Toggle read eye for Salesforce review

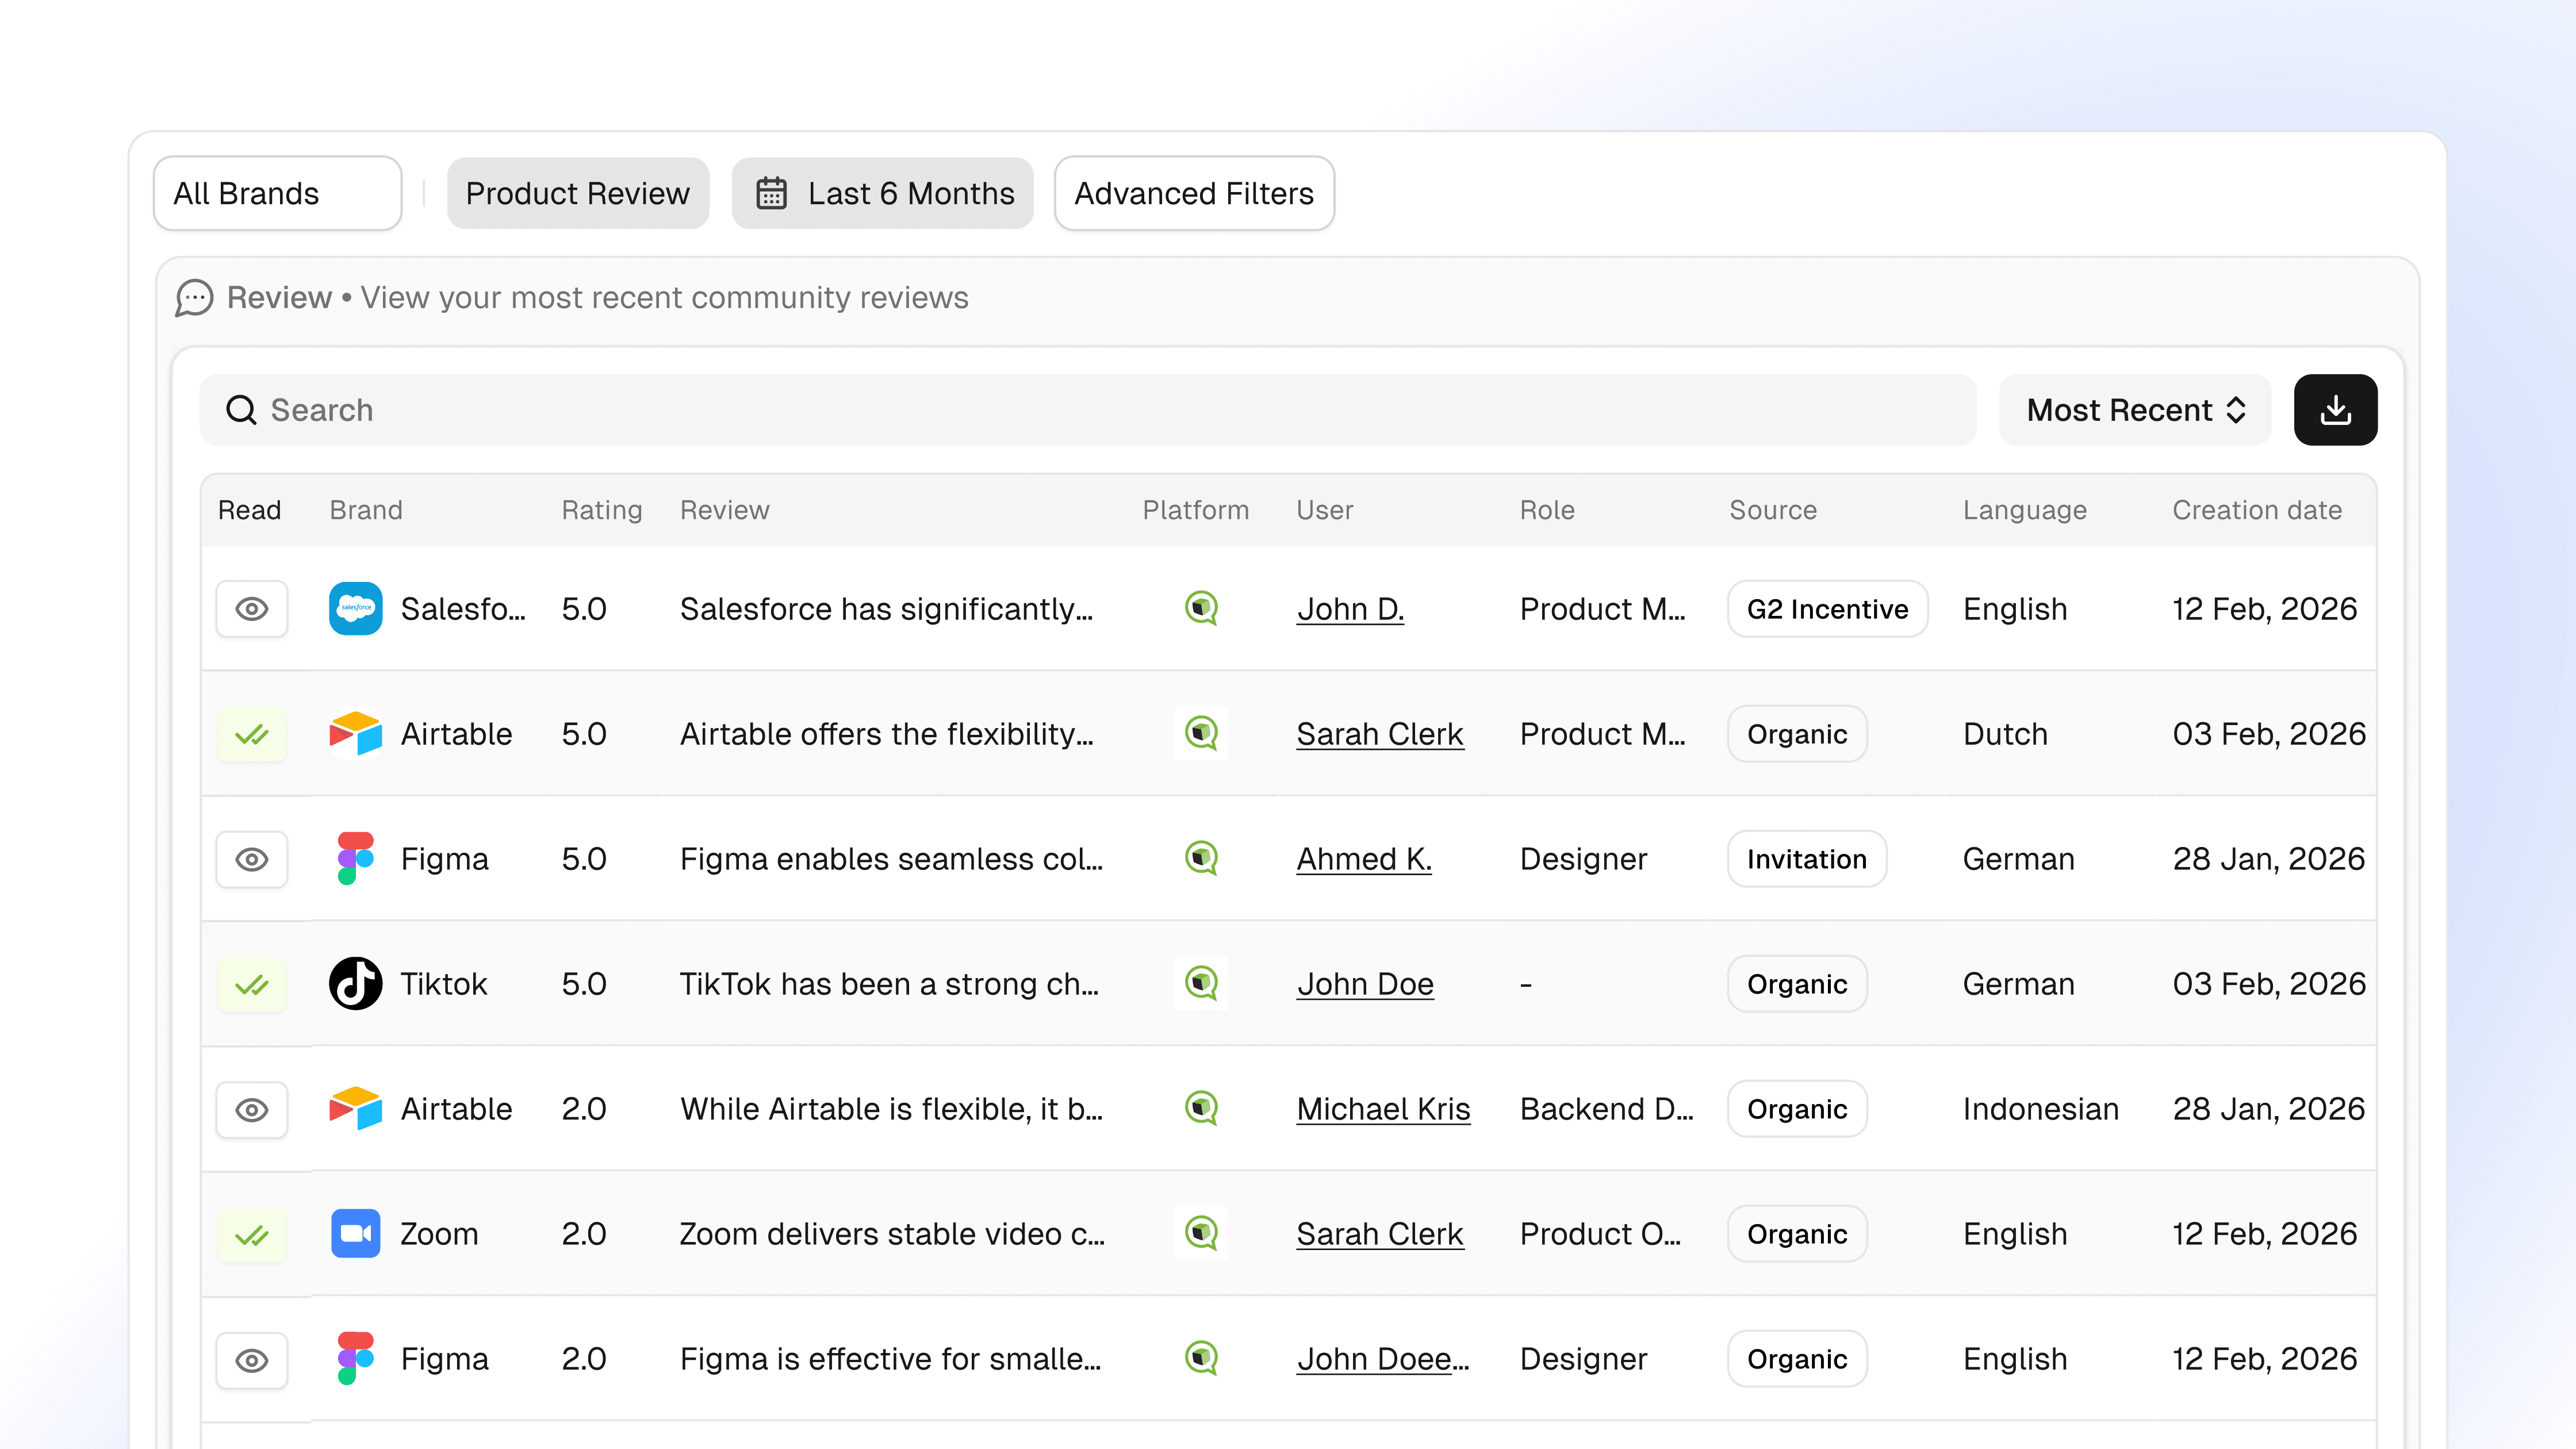point(252,608)
